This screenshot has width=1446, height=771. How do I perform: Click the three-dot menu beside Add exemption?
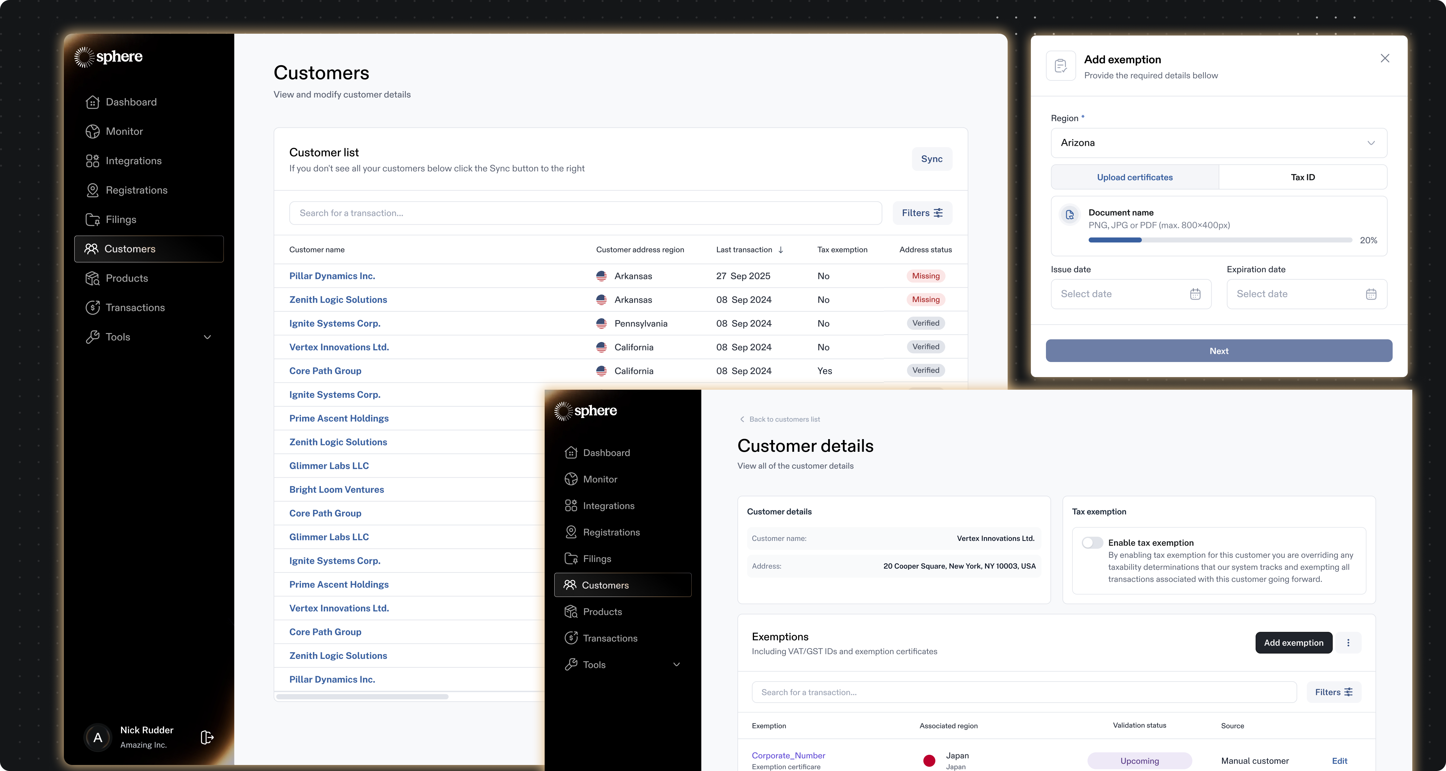pyautogui.click(x=1348, y=642)
